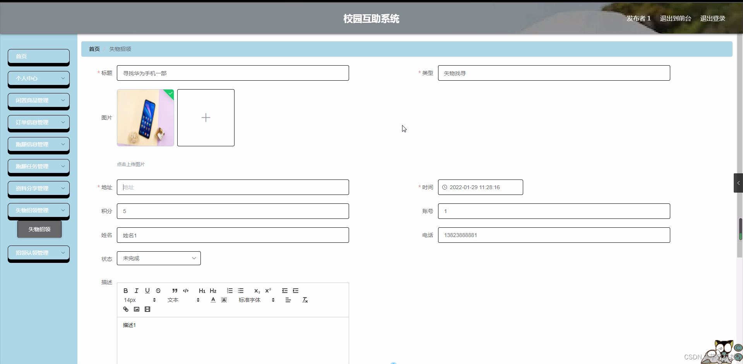743x364 pixels.
Task: Open the time picker showing 2022-01-29
Action: point(480,187)
